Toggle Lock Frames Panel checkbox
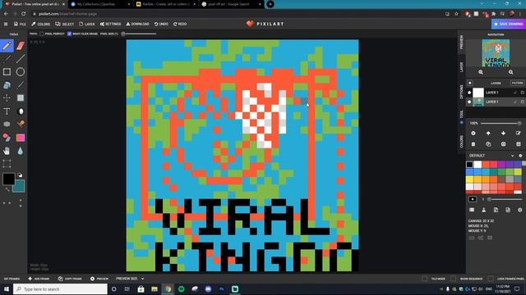 491,279
